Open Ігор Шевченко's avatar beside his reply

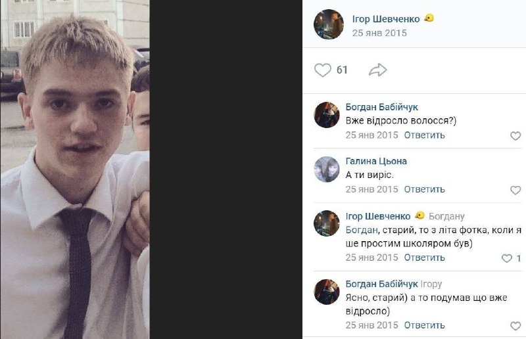326,223
